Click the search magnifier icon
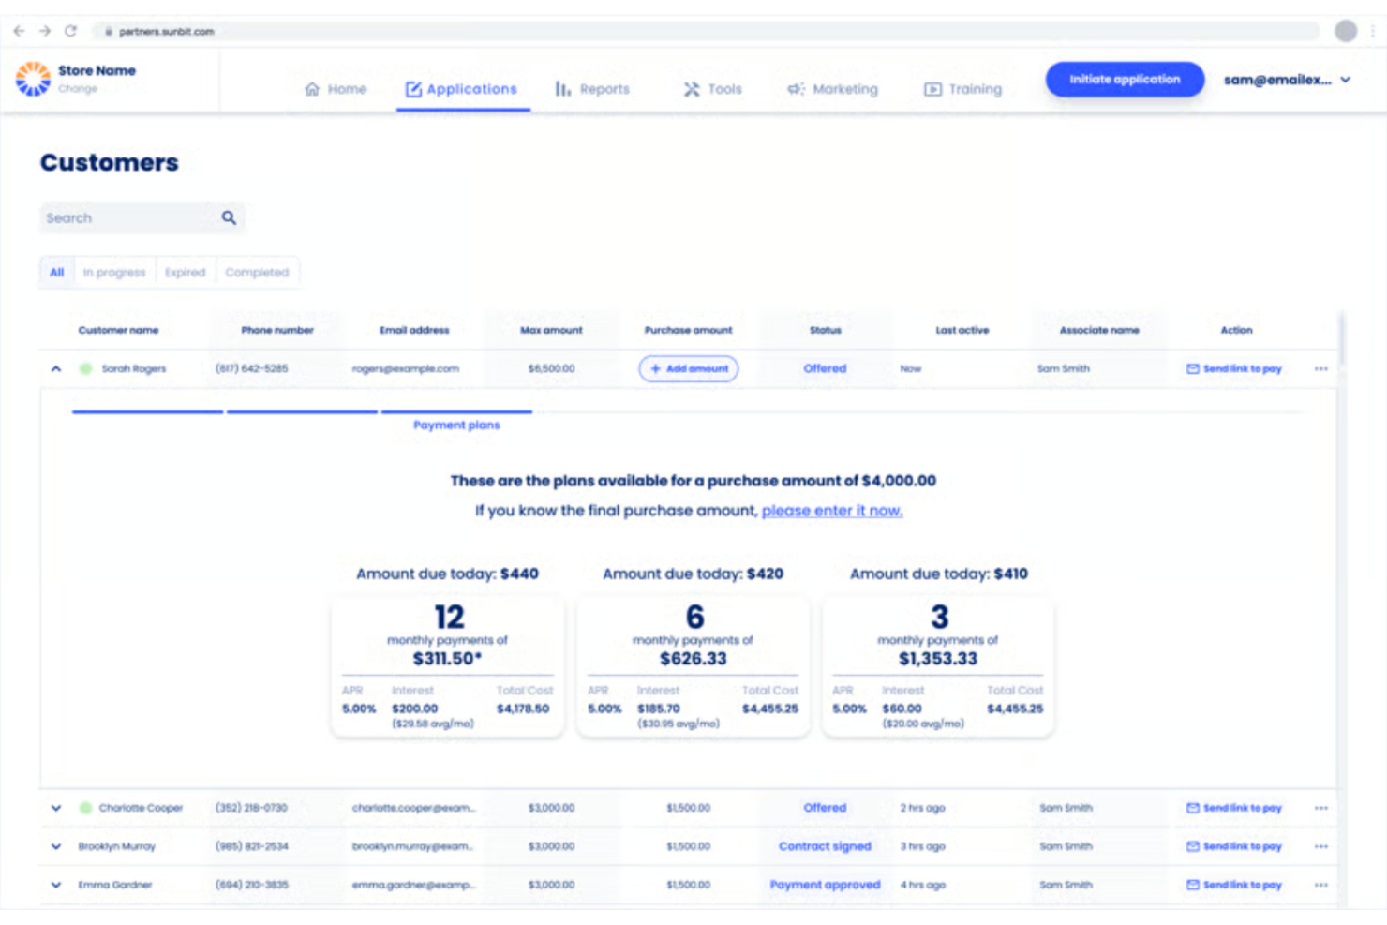The width and height of the screenshot is (1387, 925). pos(228,217)
